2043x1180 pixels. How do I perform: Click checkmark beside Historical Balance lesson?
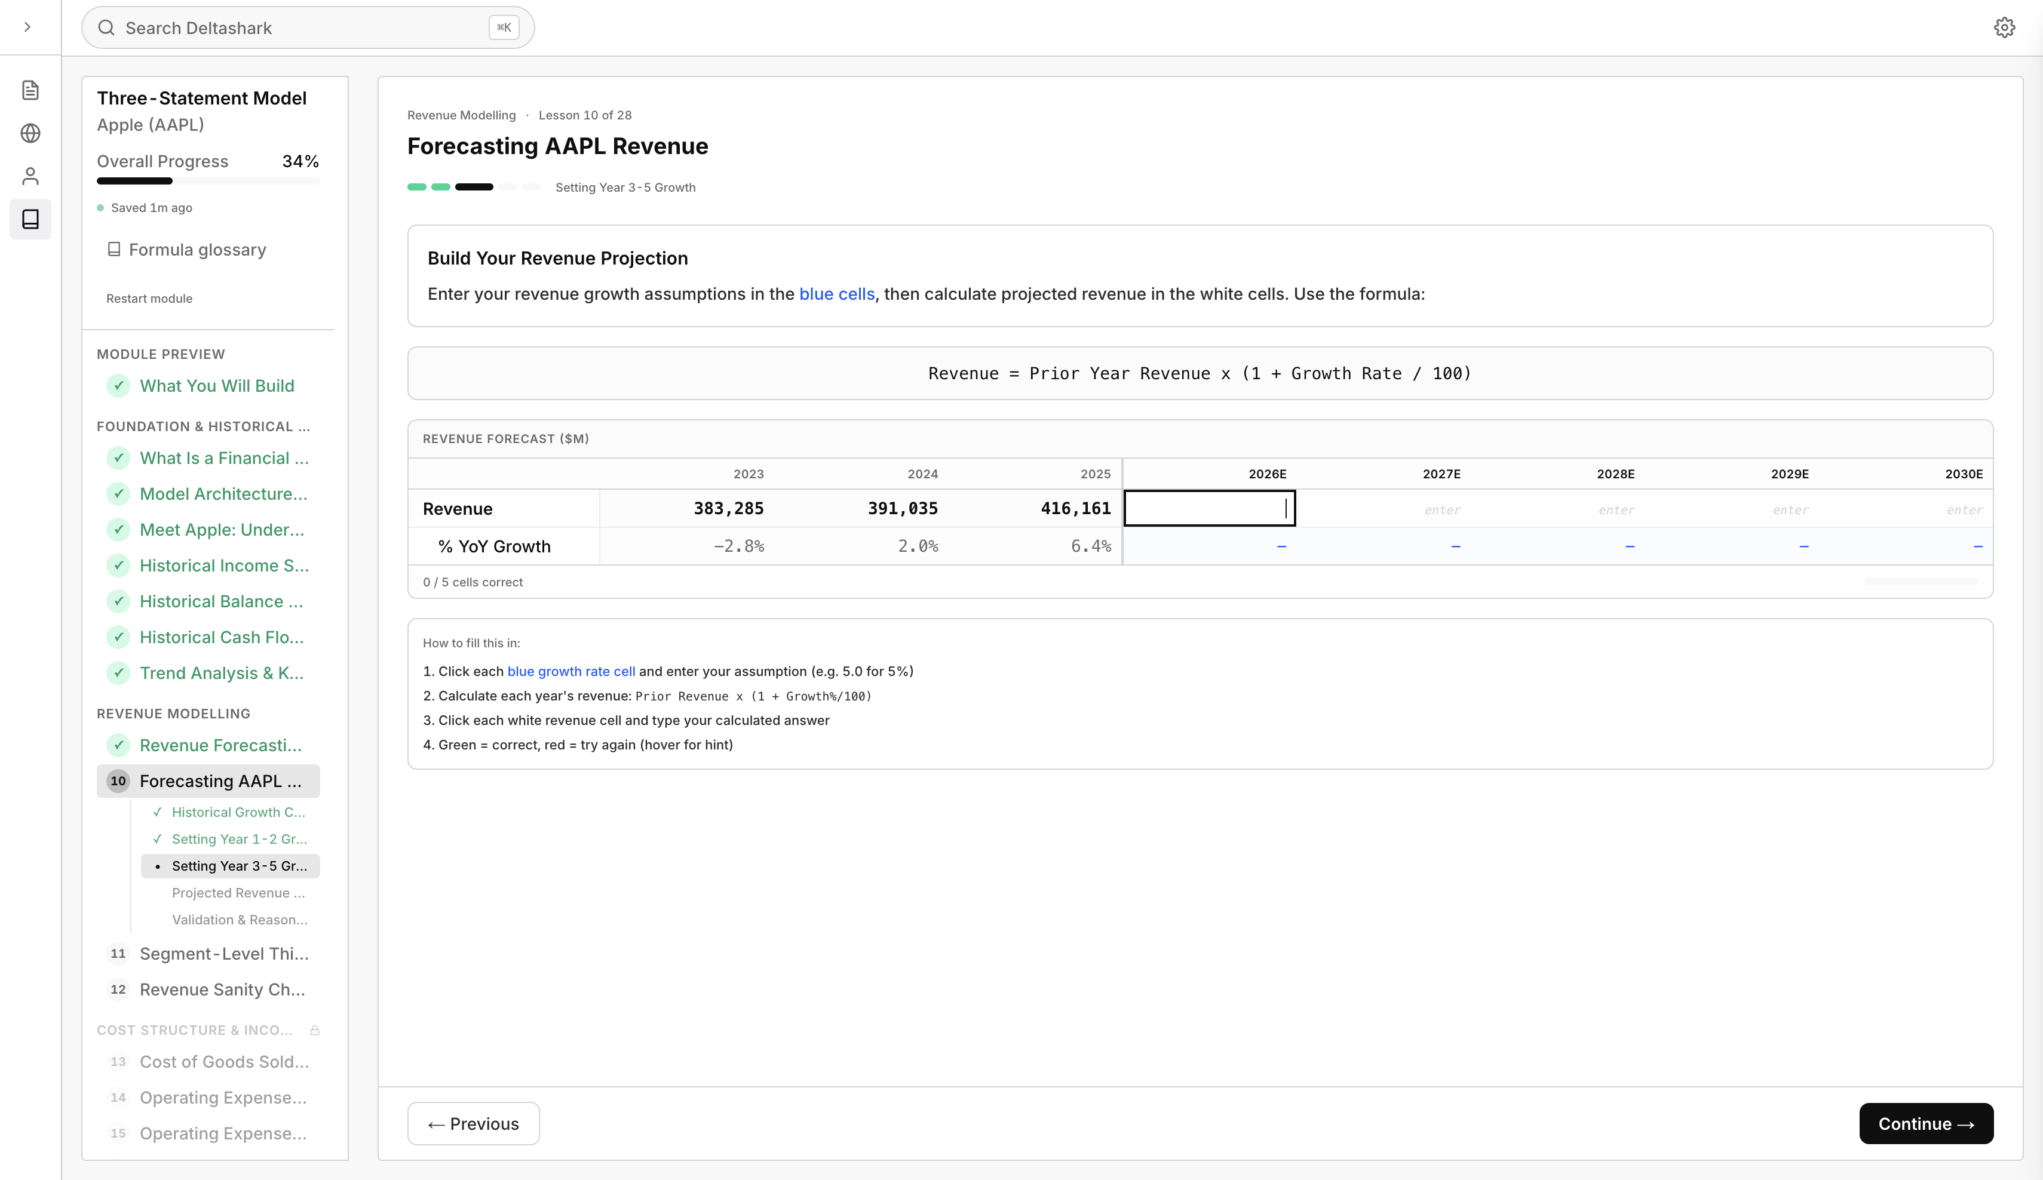click(x=118, y=601)
